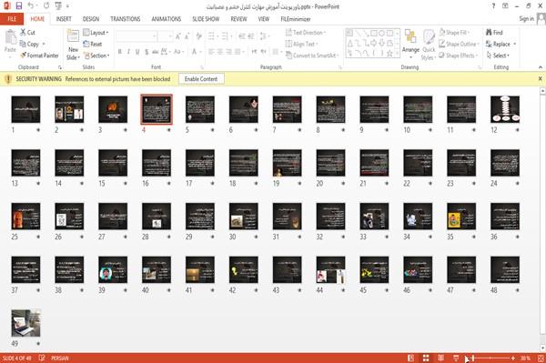This screenshot has height=363, width=546.
Task: Toggle Bold formatting button
Action: tap(120, 52)
